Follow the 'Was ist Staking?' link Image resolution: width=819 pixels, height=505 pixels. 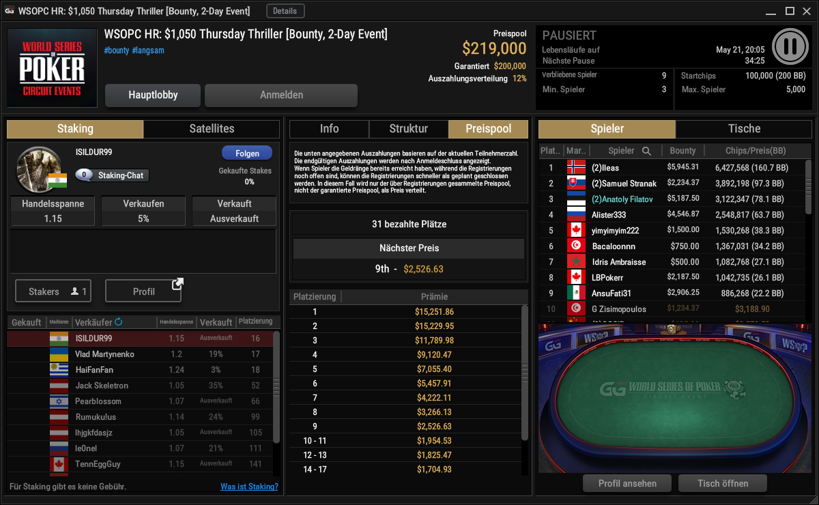[x=249, y=487]
